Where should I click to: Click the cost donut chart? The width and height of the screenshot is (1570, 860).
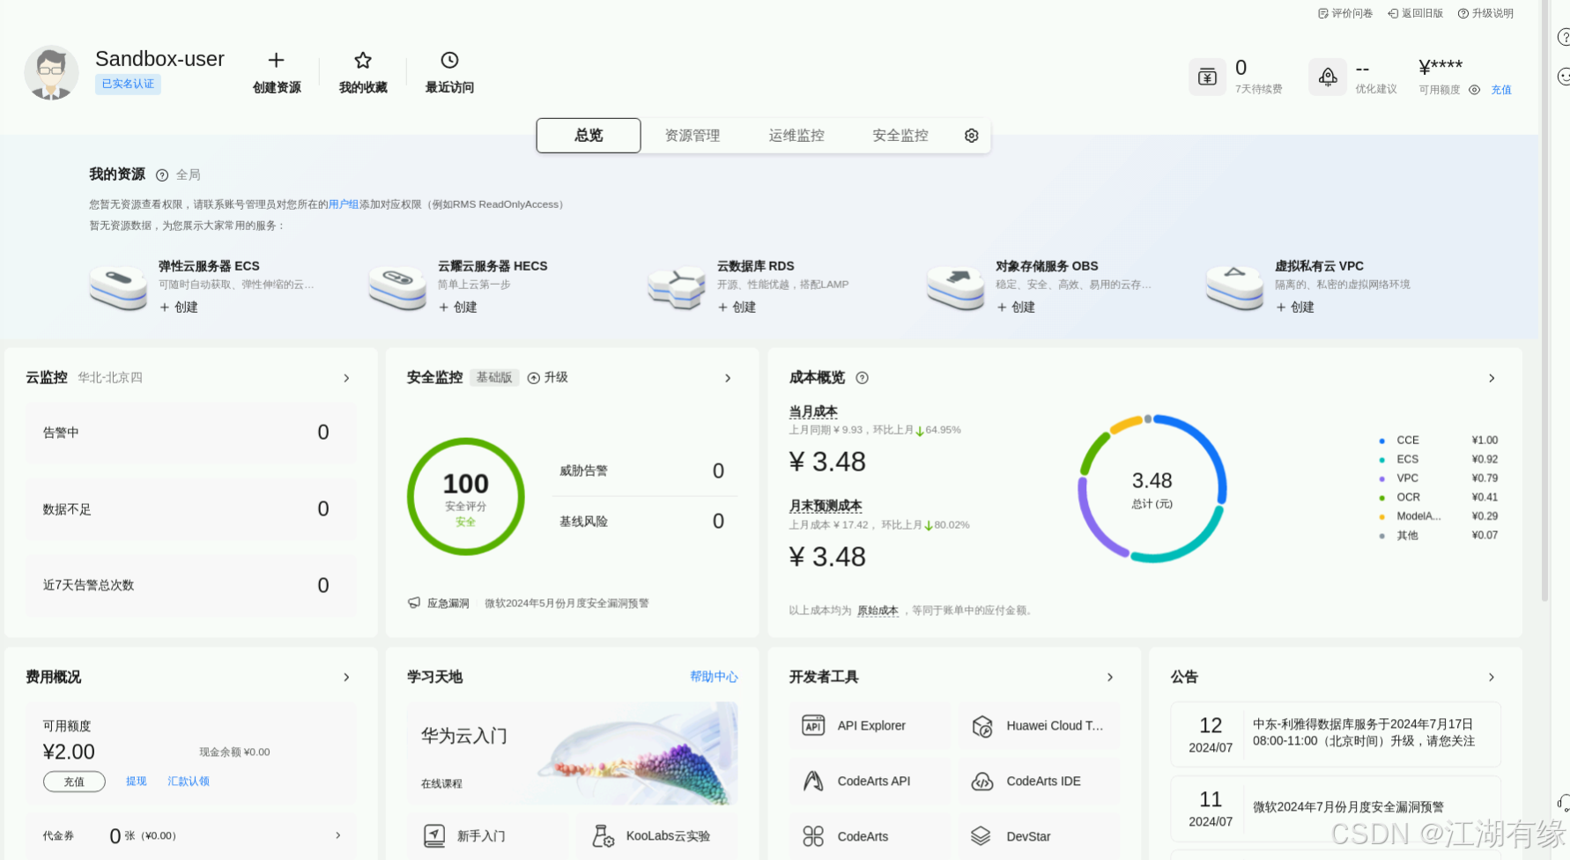point(1152,489)
